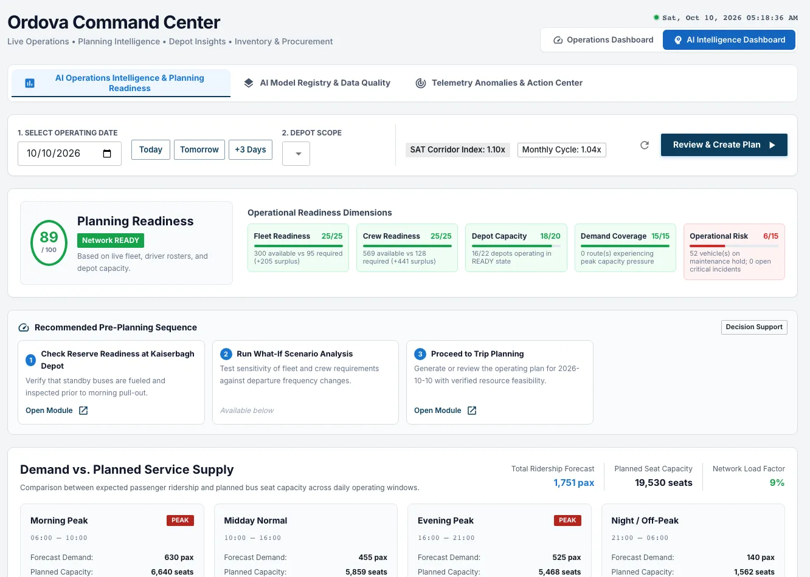
Task: Click the AI Intelligence Dashboard bulb icon
Action: [x=678, y=40]
